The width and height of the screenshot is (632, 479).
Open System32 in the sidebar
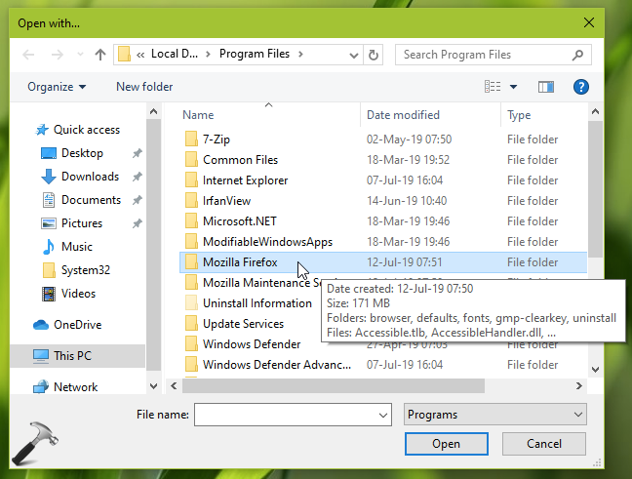tap(76, 270)
